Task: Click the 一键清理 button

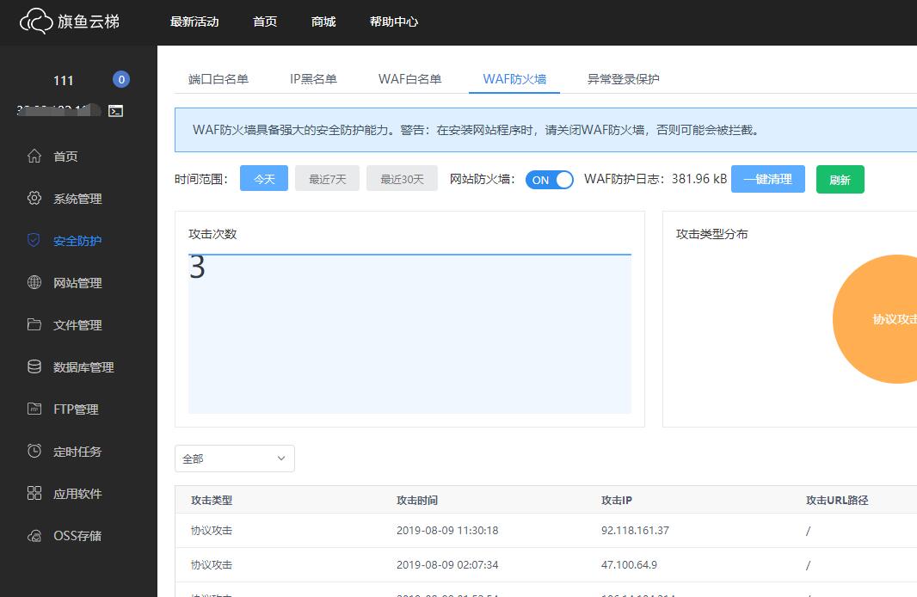Action: click(767, 179)
